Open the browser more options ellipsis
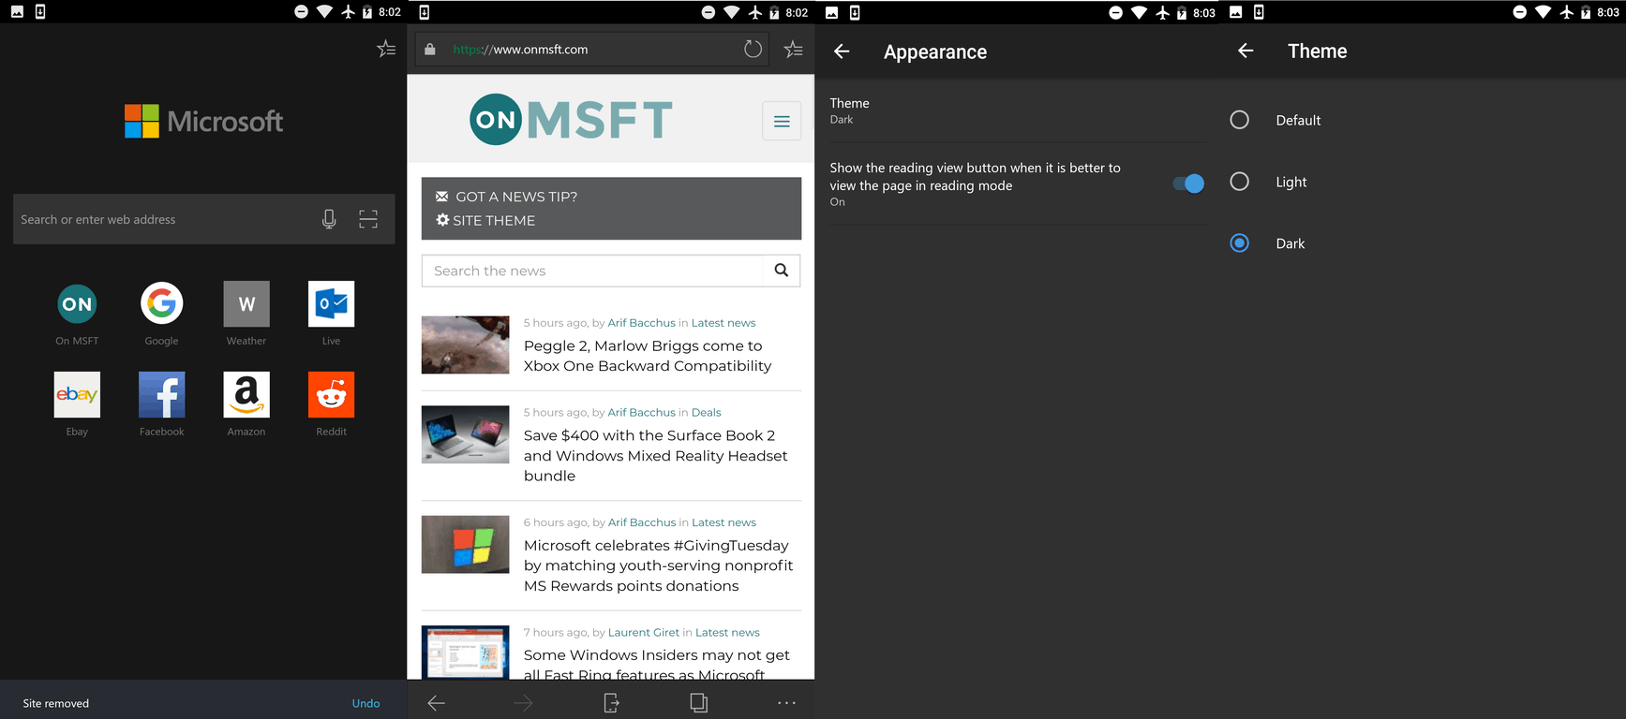The width and height of the screenshot is (1626, 719). click(786, 703)
